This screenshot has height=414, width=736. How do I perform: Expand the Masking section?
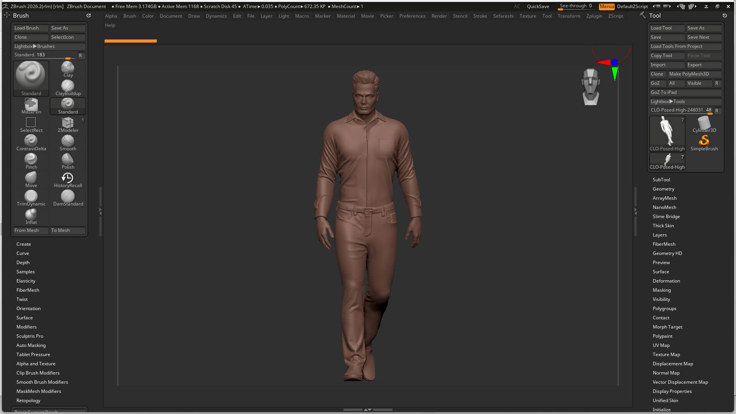point(662,290)
